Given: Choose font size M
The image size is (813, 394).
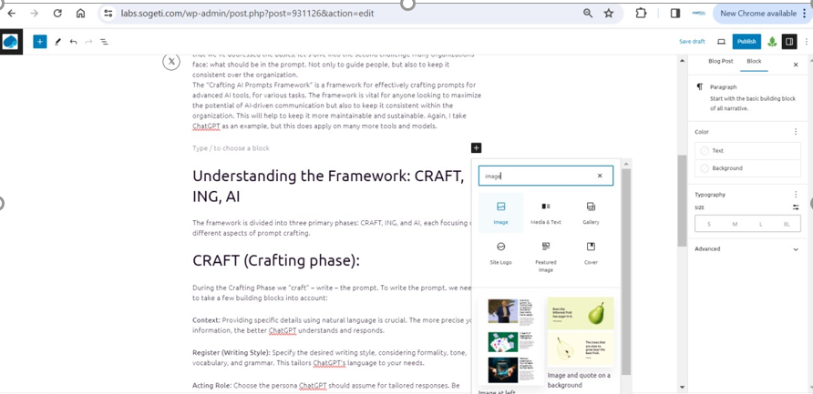Looking at the screenshot, I should tap(735, 224).
